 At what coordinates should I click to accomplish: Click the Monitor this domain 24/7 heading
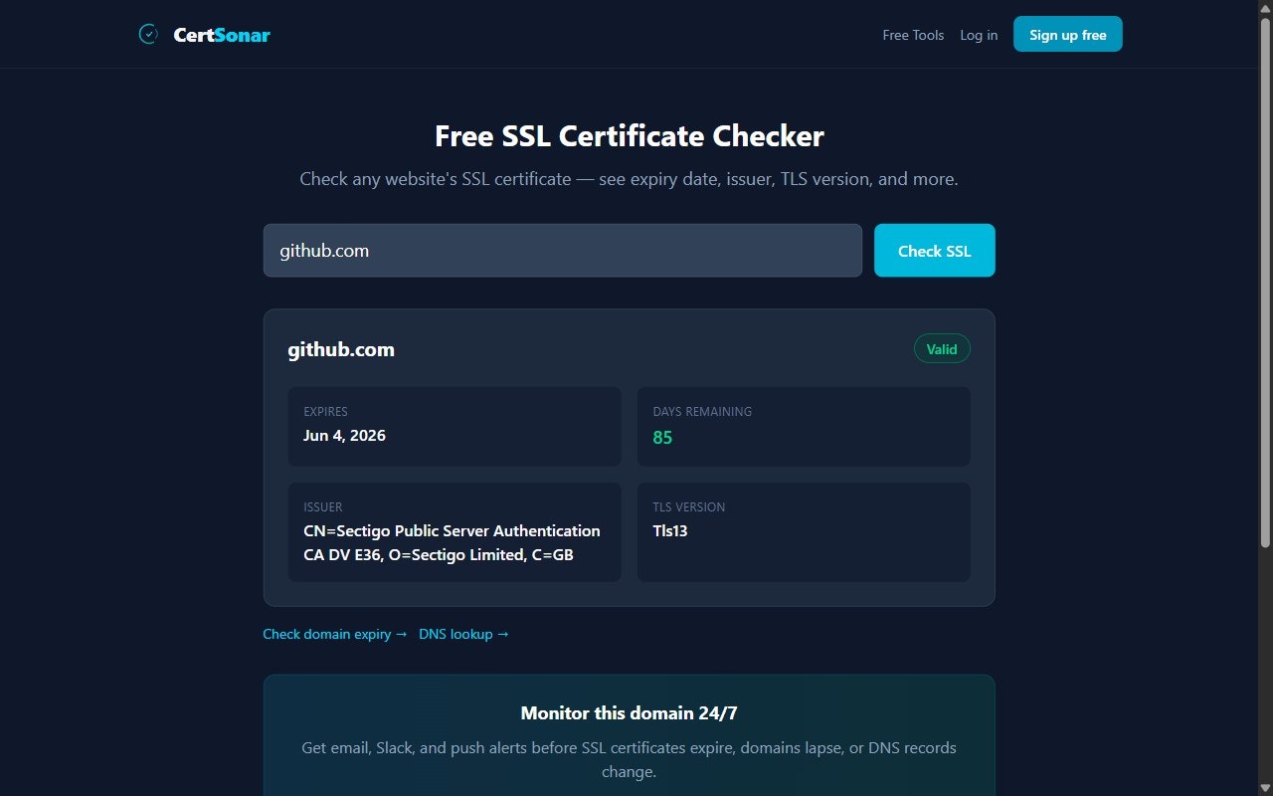pyautogui.click(x=630, y=713)
